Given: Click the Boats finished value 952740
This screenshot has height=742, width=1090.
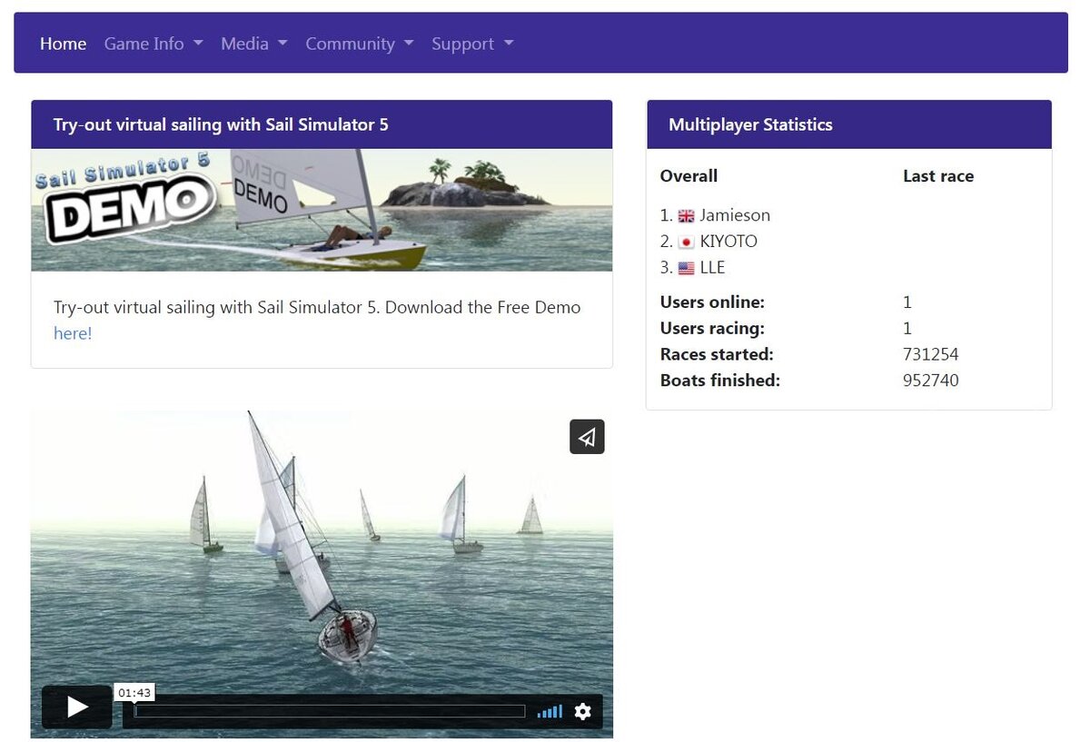Looking at the screenshot, I should click(931, 381).
